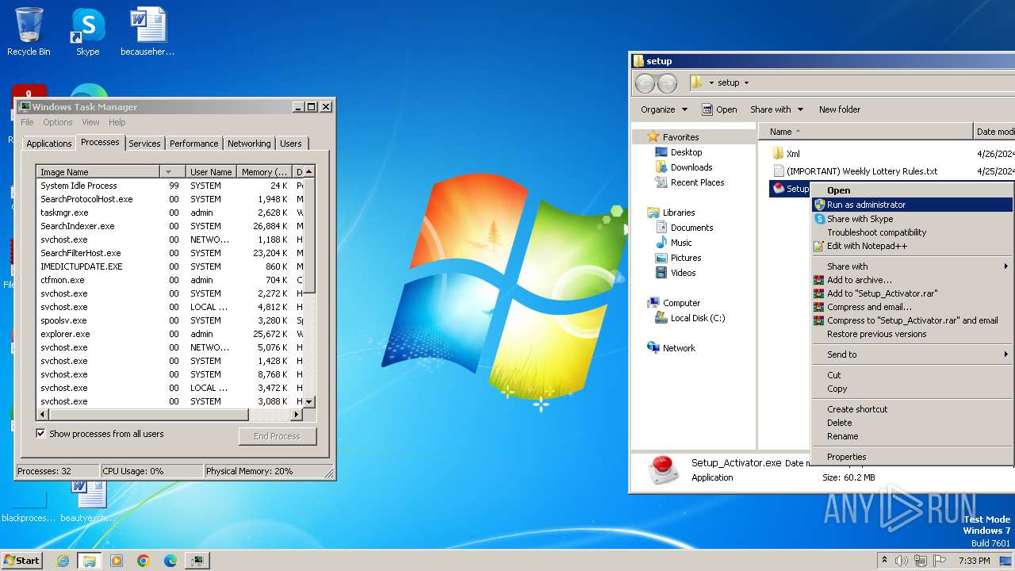Switch to Applications tab in Task Manager
The image size is (1015, 571).
[x=48, y=144]
